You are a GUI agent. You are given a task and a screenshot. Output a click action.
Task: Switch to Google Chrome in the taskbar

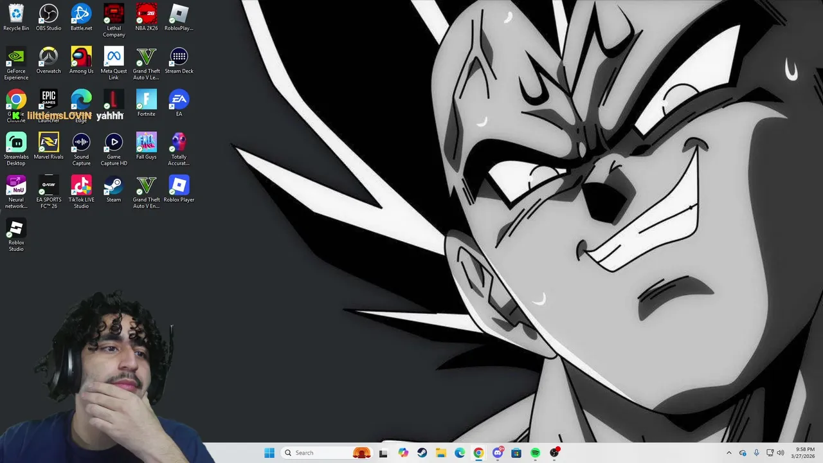tap(478, 453)
